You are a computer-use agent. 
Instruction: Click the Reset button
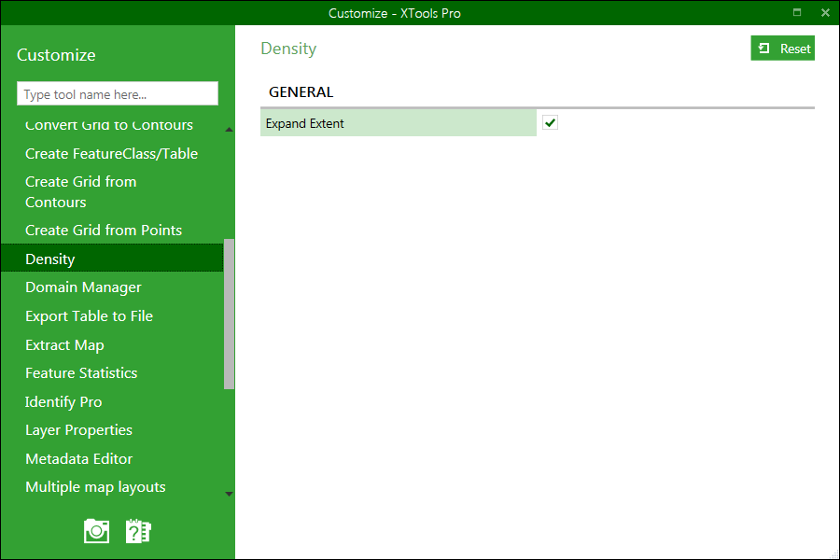782,49
